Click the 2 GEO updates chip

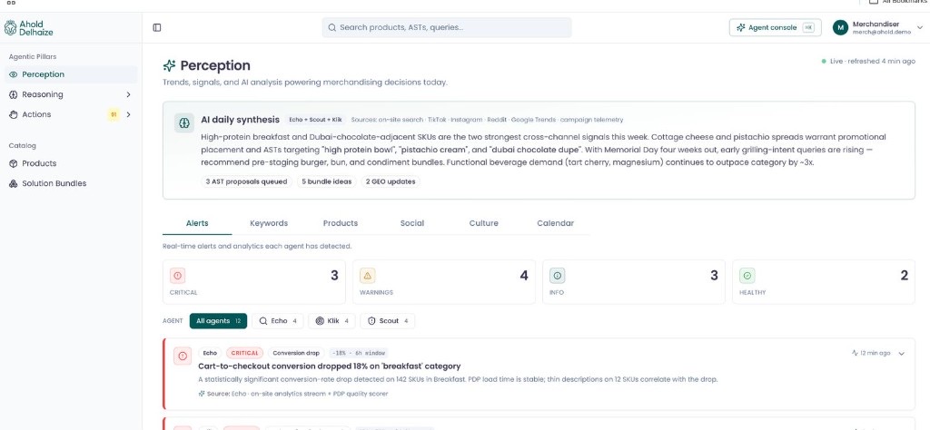pos(391,181)
